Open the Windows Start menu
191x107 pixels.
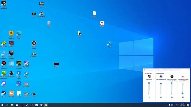2,105
